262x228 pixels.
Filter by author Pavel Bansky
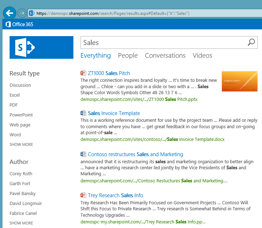pyautogui.click(x=23, y=194)
